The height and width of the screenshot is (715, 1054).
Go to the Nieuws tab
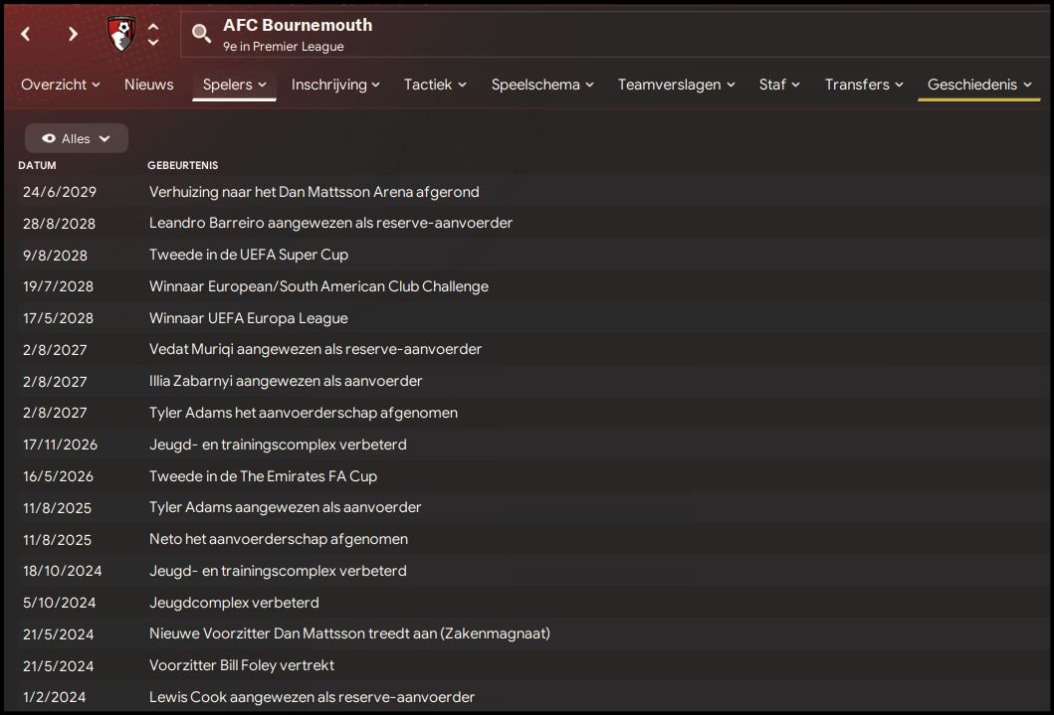pos(149,85)
